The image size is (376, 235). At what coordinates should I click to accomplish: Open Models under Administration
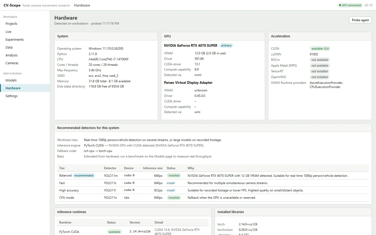pyautogui.click(x=25, y=80)
